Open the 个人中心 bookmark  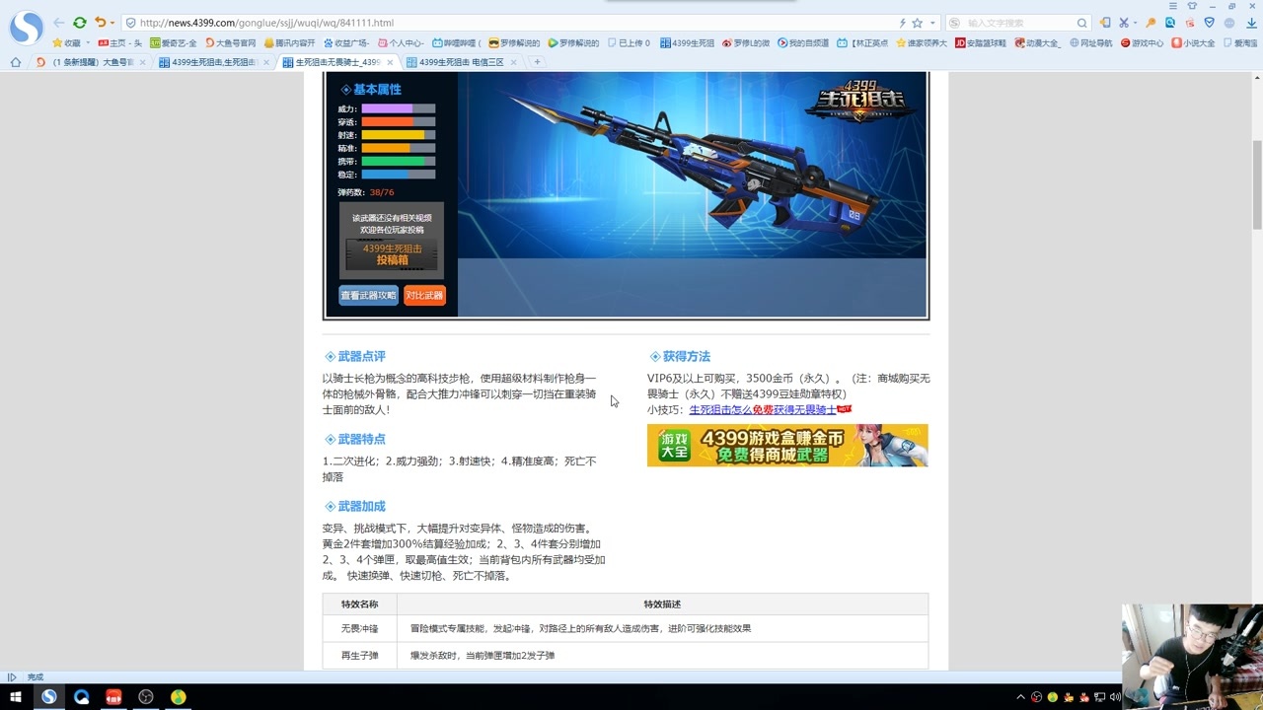400,43
